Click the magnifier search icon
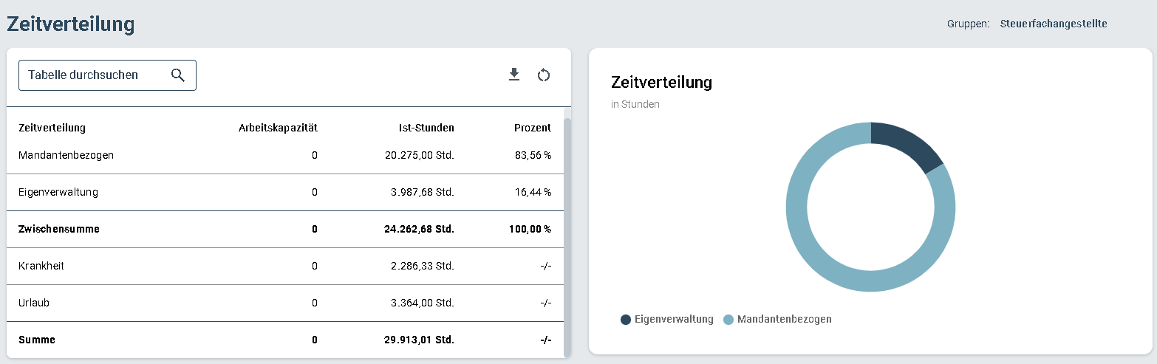Viewport: 1157px width, 364px height. pyautogui.click(x=177, y=75)
